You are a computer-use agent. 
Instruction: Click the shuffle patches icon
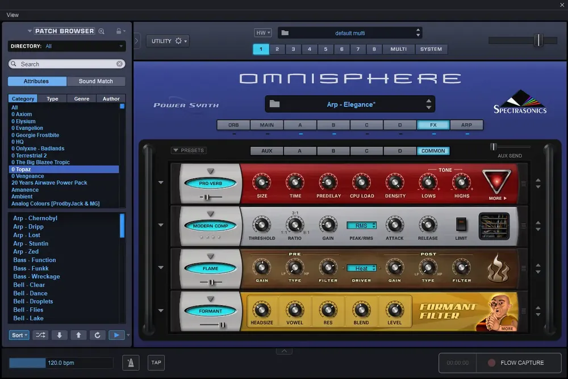(x=40, y=335)
